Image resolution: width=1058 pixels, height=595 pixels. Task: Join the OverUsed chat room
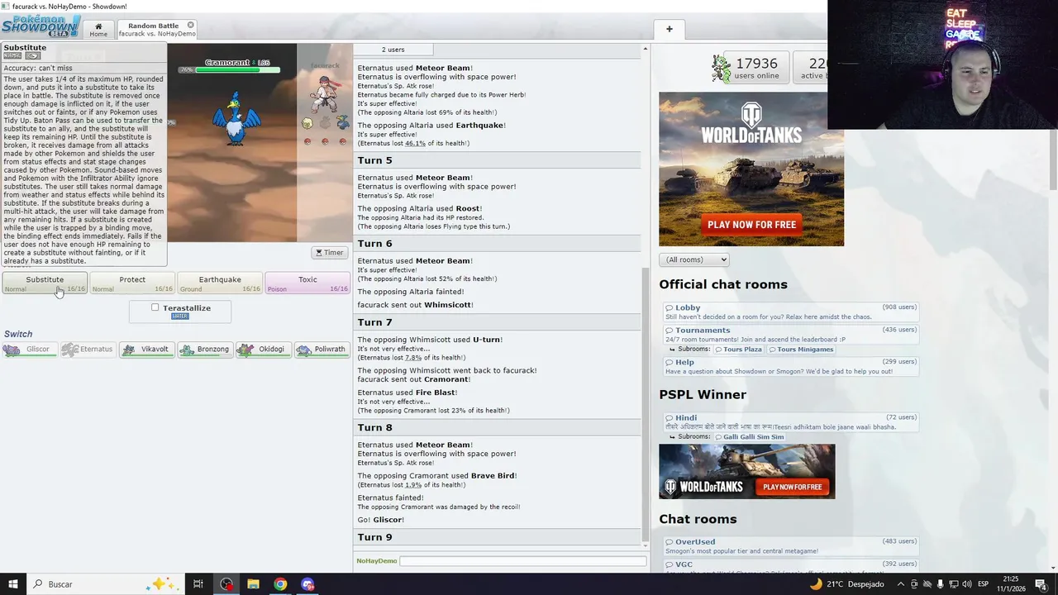(x=791, y=546)
